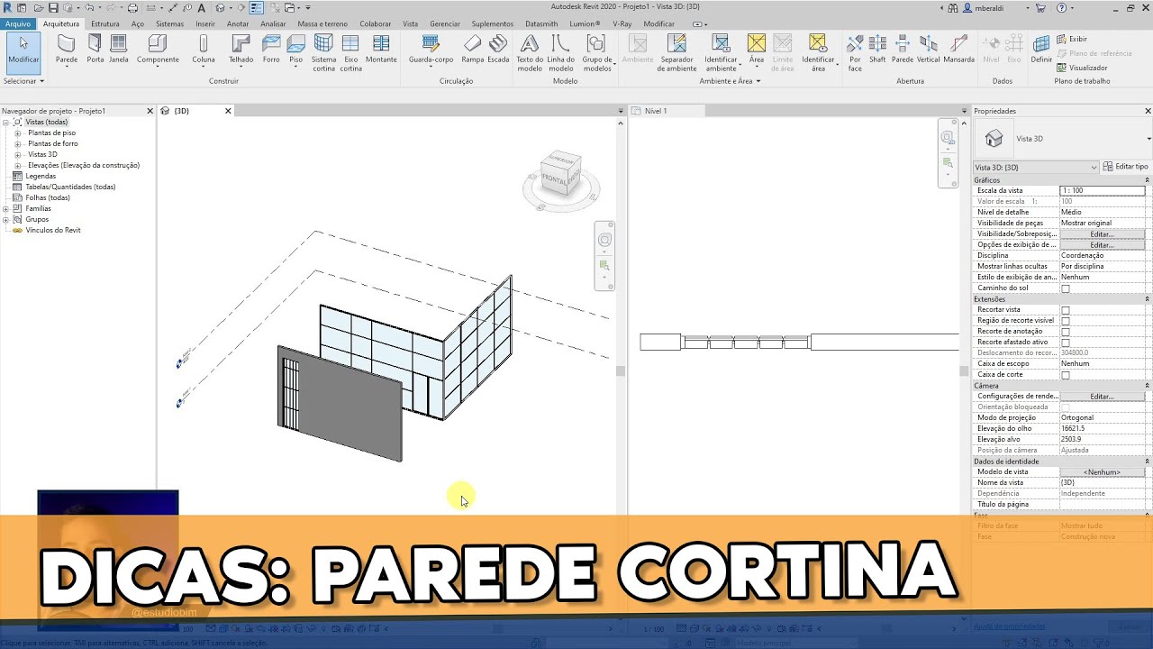1153x649 pixels.
Task: Select the Por face opening tool
Action: point(855,53)
